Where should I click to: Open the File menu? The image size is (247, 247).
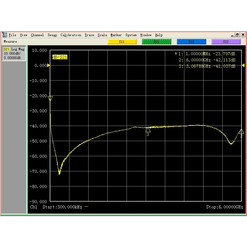[x=12, y=35]
